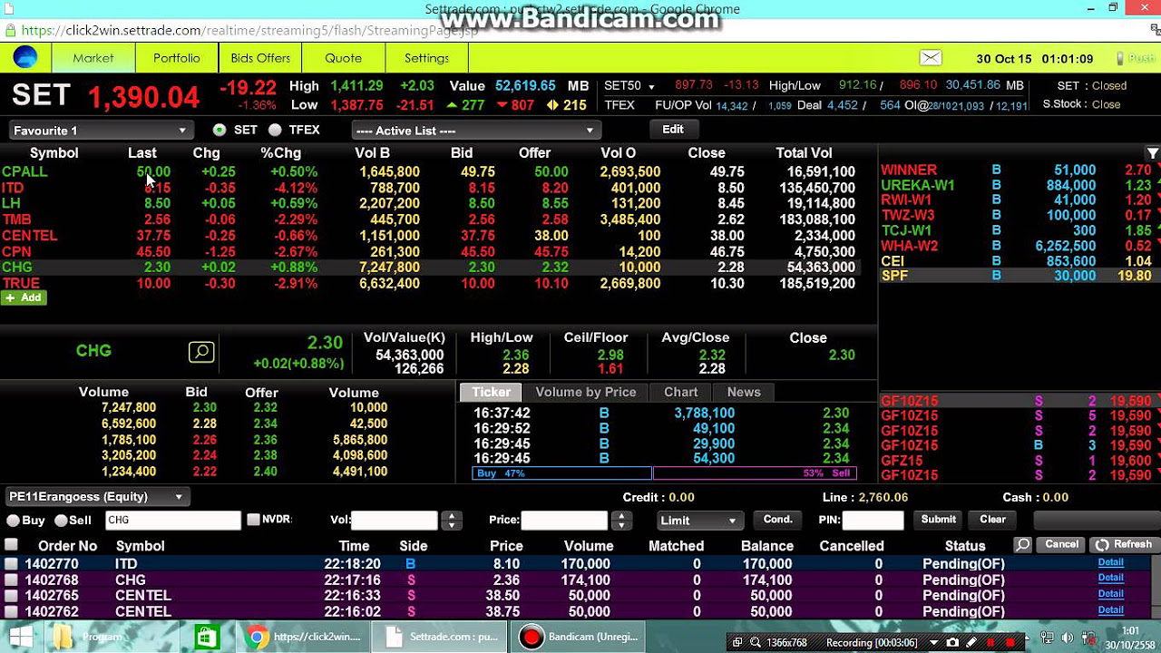Open the mail envelope icon
1161x653 pixels.
click(931, 58)
